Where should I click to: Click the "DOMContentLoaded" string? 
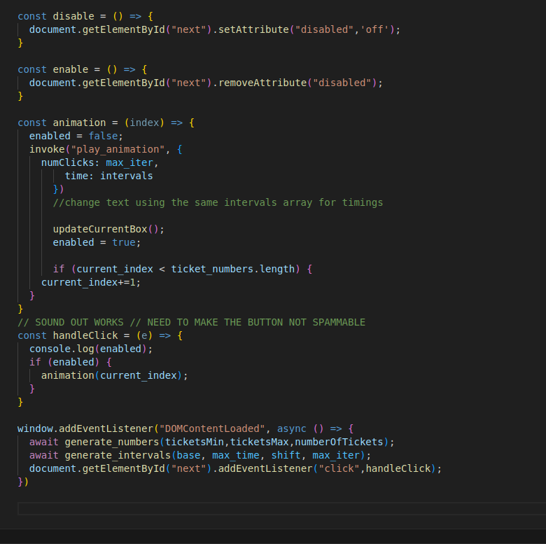pos(212,428)
